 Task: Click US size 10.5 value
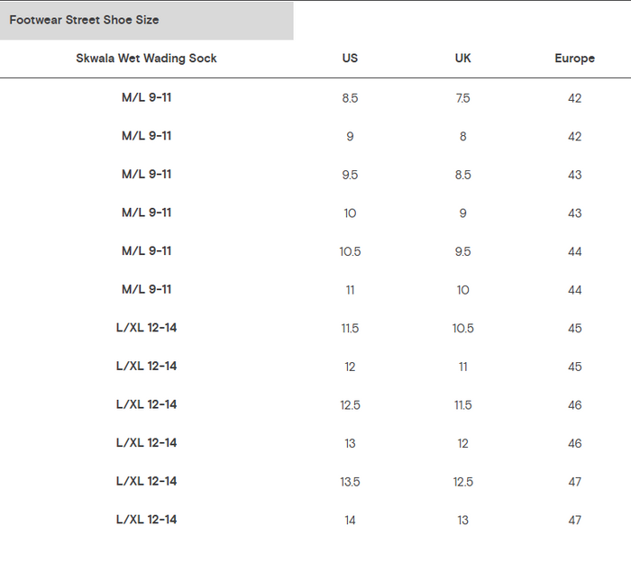coord(350,251)
